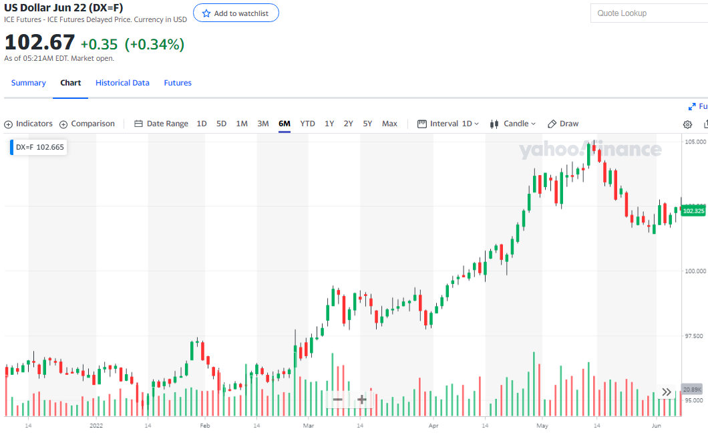Select the 6M range
708x435 pixels.
(285, 124)
